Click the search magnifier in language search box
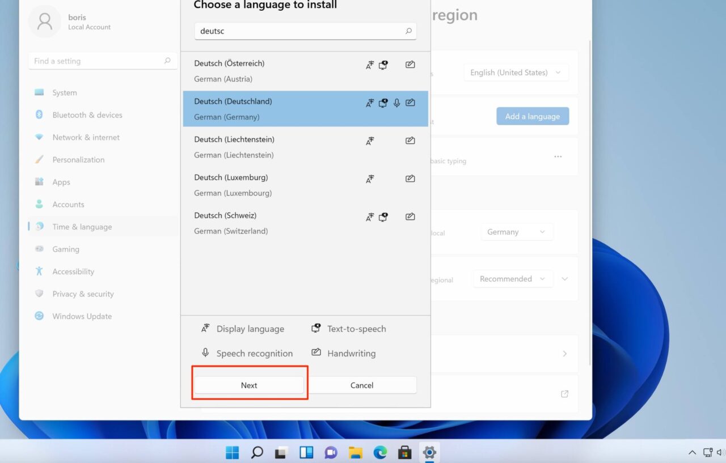Image resolution: width=726 pixels, height=463 pixels. 408,31
